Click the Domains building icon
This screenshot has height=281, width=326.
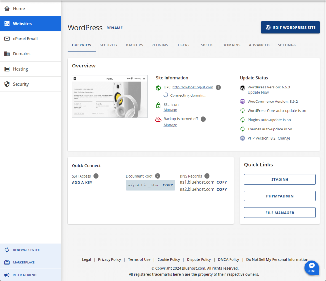(7, 54)
